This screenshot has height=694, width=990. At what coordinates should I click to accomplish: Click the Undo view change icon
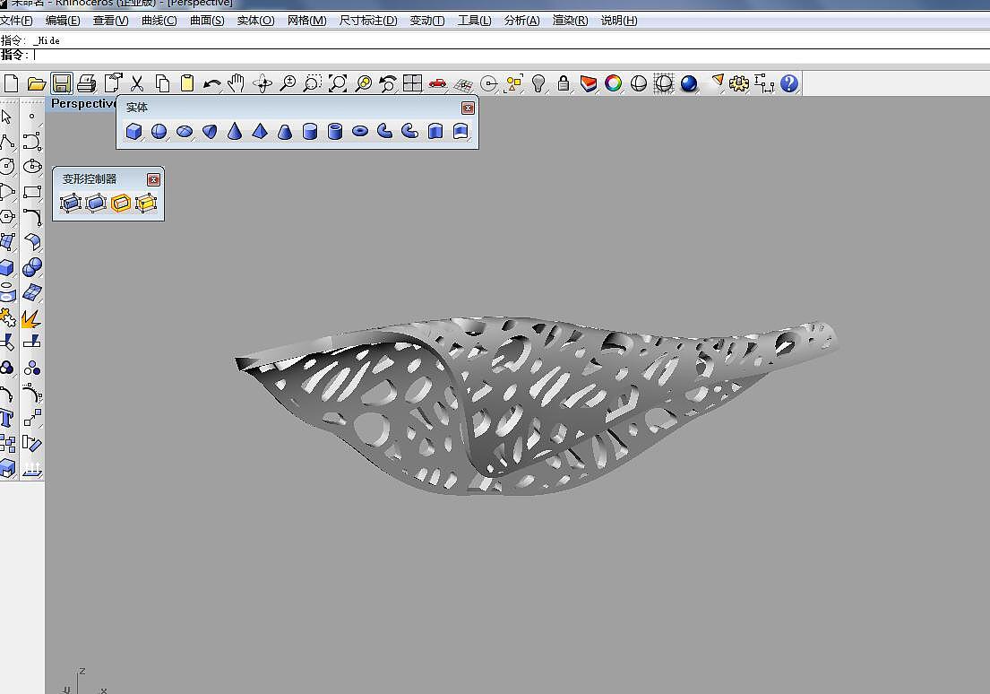click(388, 83)
